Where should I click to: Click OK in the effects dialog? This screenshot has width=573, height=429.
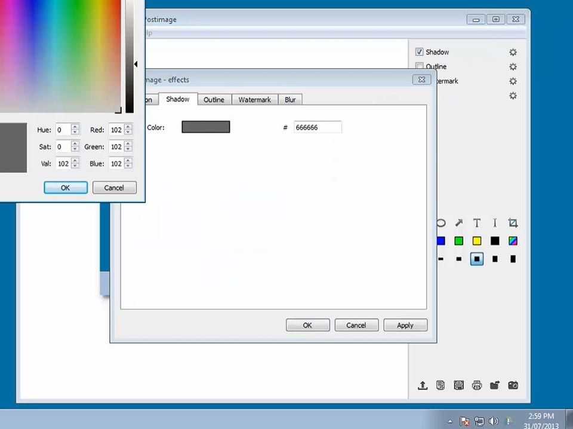pos(308,325)
